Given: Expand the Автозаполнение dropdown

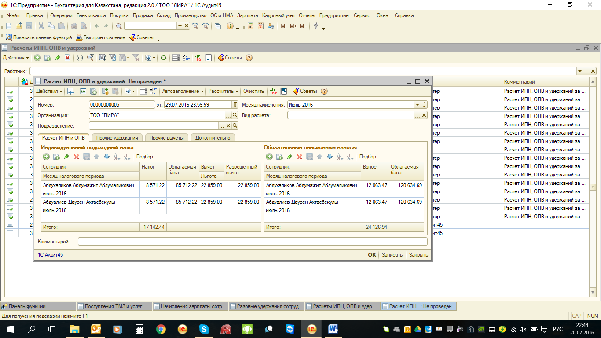Looking at the screenshot, I should (x=183, y=91).
